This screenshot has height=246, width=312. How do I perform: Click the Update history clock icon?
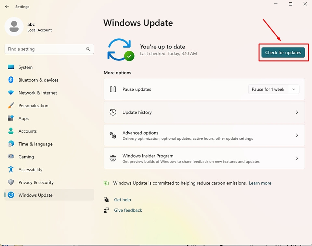[113, 112]
